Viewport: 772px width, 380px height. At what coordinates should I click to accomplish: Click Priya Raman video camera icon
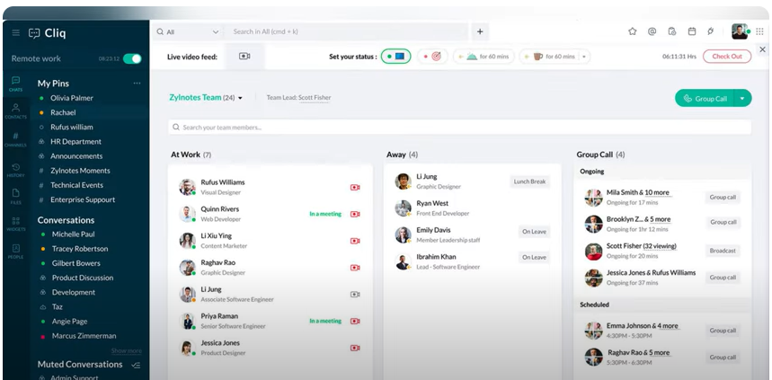pos(355,321)
